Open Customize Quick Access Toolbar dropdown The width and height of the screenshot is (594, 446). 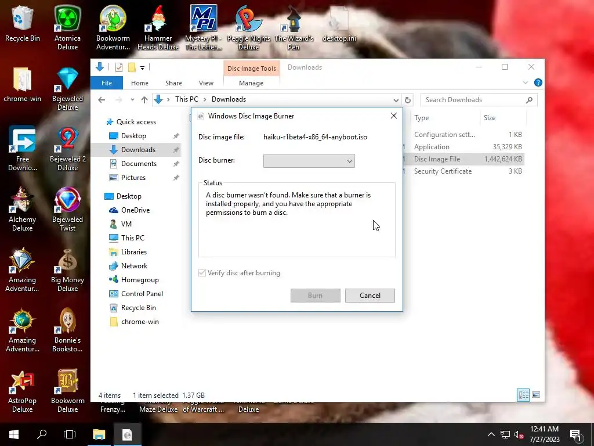pyautogui.click(x=143, y=68)
